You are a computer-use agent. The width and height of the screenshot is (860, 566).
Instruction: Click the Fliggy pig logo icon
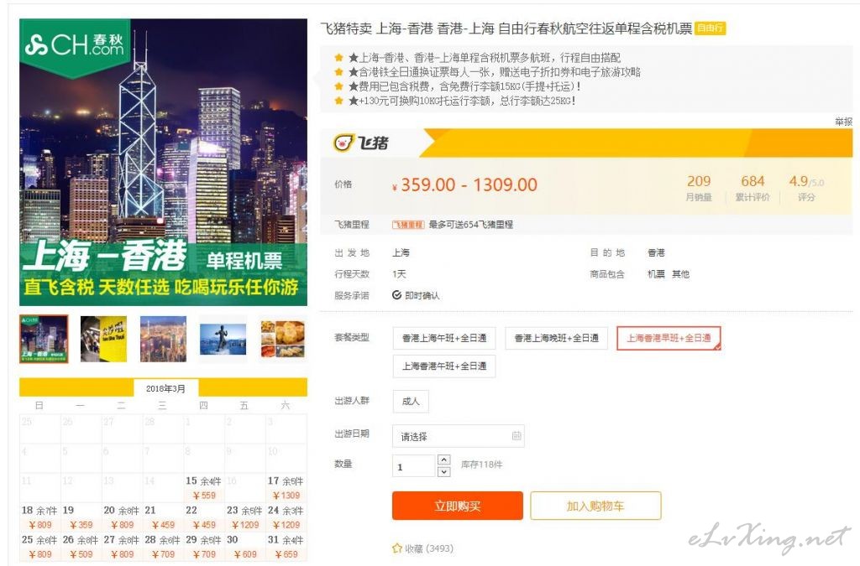343,143
